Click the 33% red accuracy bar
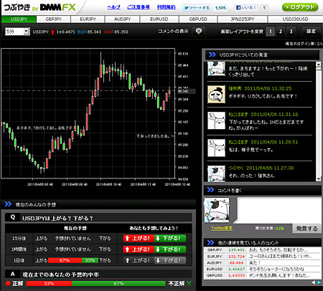The height and width of the screenshot is (291, 323). [x=49, y=283]
